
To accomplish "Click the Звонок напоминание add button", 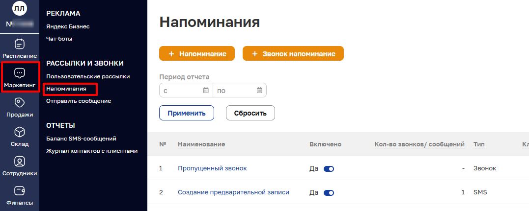I will [293, 54].
